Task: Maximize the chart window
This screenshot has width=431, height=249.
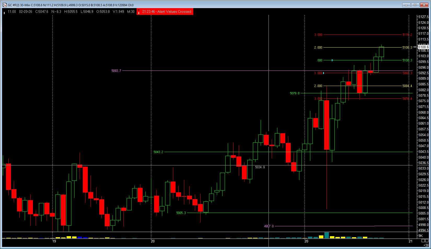Action: pos(415,5)
